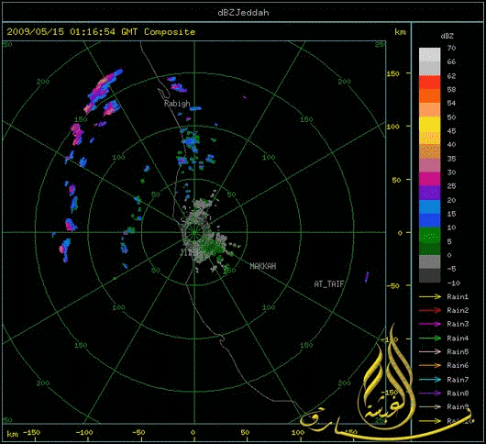
Task: Click the radar center at Jeddah
Action: coord(194,232)
